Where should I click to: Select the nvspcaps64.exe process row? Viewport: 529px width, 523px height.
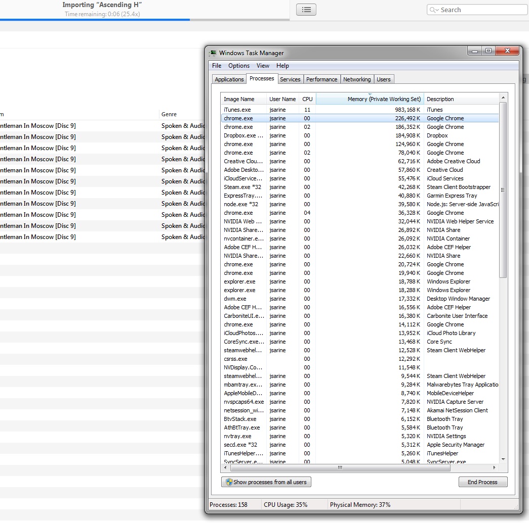[359, 402]
